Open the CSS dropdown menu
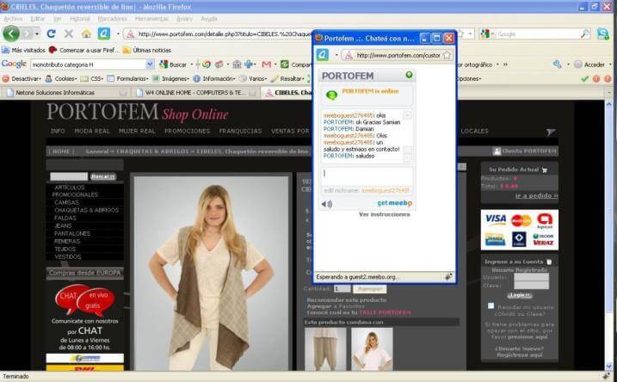 click(92, 78)
